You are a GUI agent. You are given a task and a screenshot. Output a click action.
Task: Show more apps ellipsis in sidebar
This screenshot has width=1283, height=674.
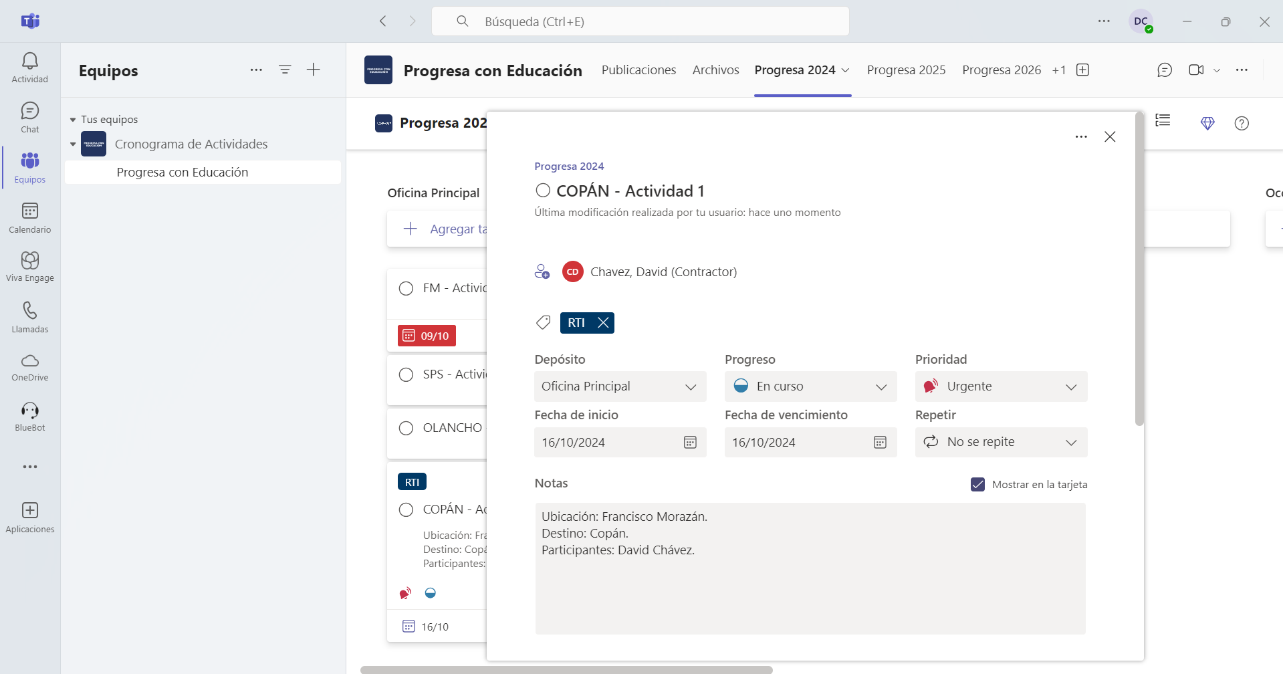(30, 467)
